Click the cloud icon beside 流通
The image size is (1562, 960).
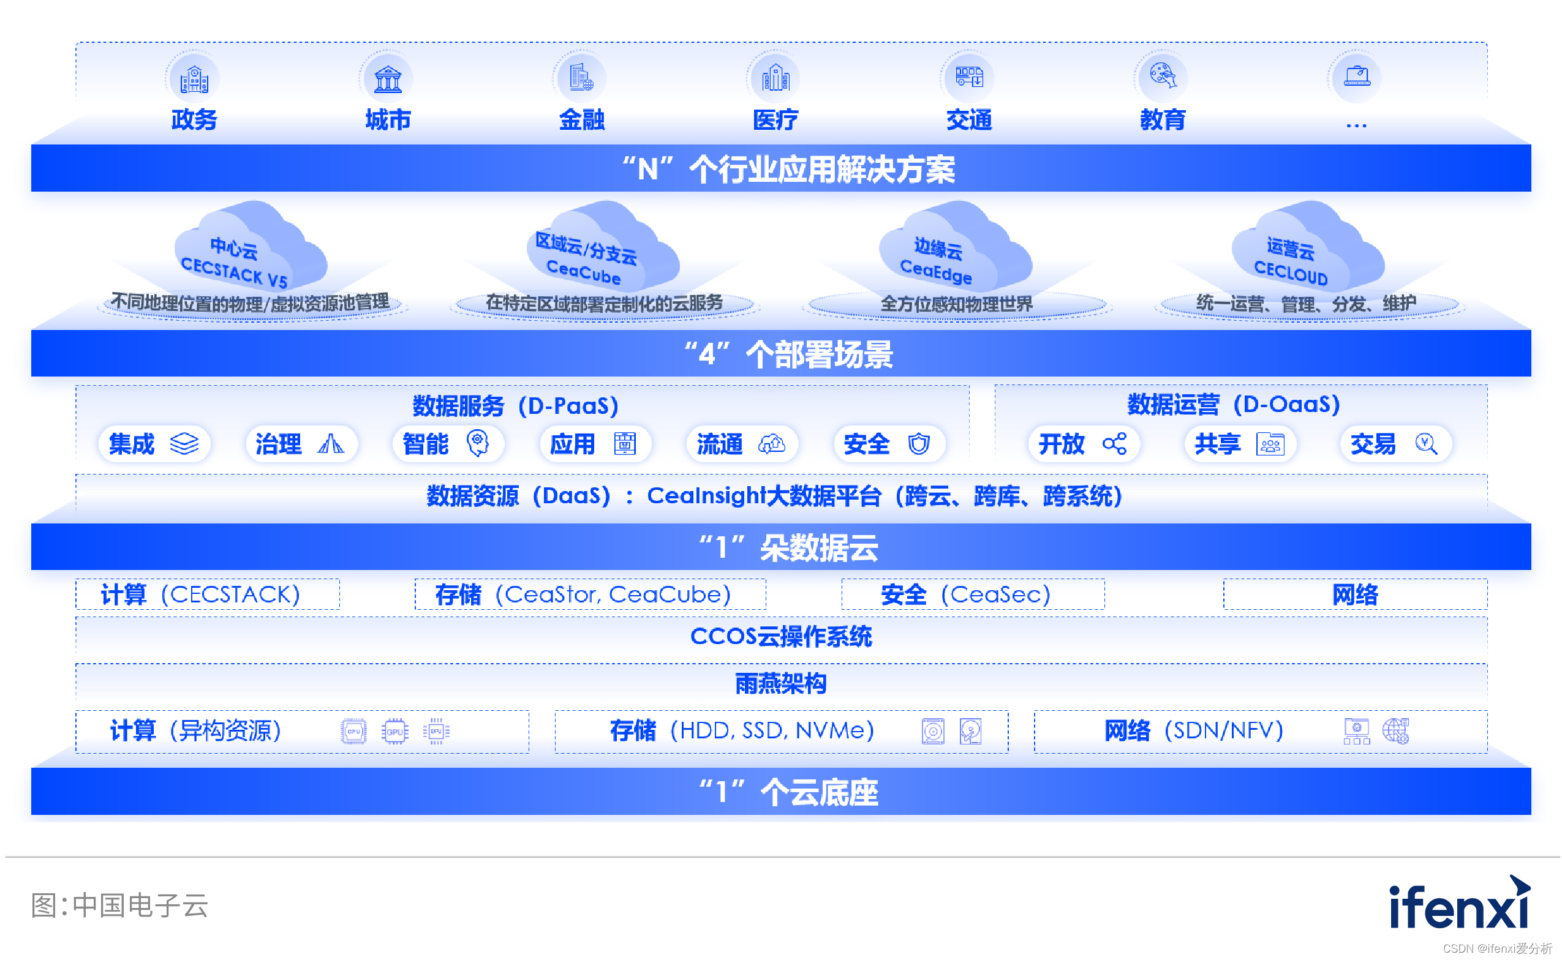[x=772, y=443]
